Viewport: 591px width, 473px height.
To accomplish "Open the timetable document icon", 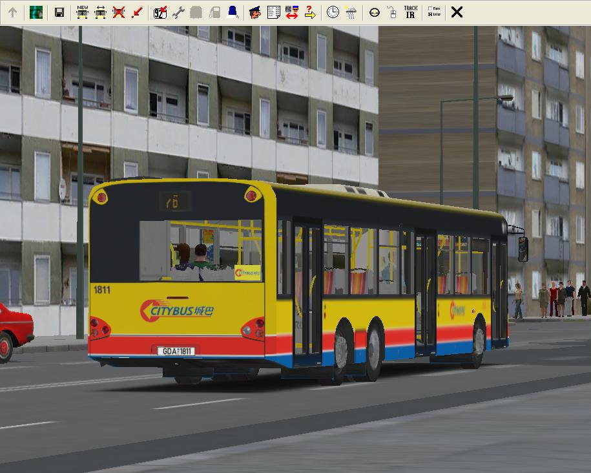I will tap(274, 12).
